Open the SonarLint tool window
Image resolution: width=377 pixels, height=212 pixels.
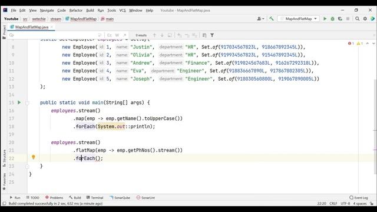[x=145, y=198]
